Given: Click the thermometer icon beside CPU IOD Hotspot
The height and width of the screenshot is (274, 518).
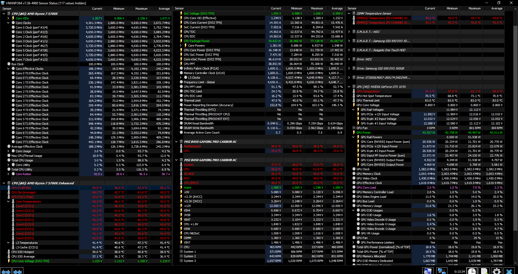Looking at the screenshot, I should tap(9, 252).
